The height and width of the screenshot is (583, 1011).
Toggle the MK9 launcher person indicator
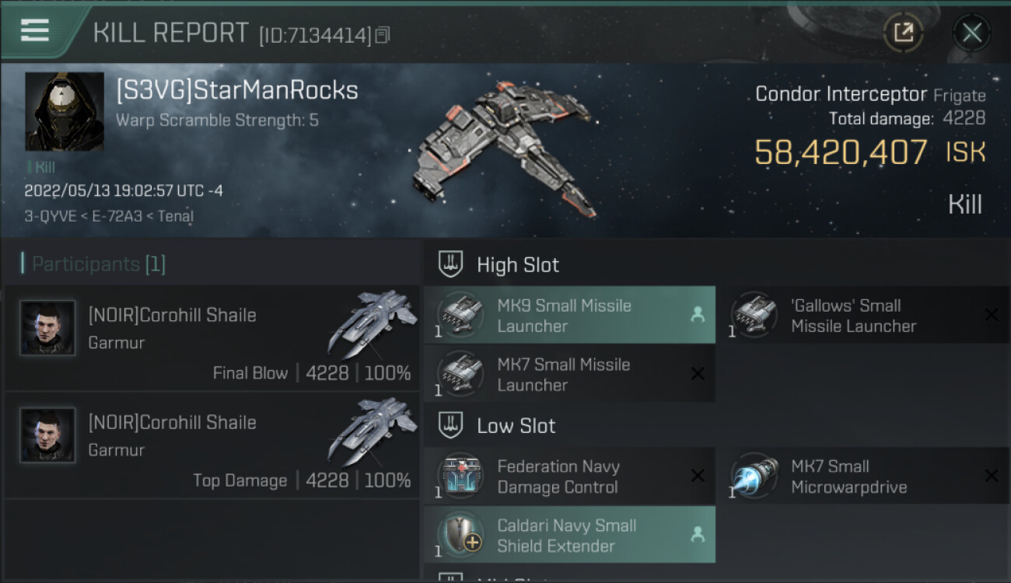pyautogui.click(x=698, y=315)
